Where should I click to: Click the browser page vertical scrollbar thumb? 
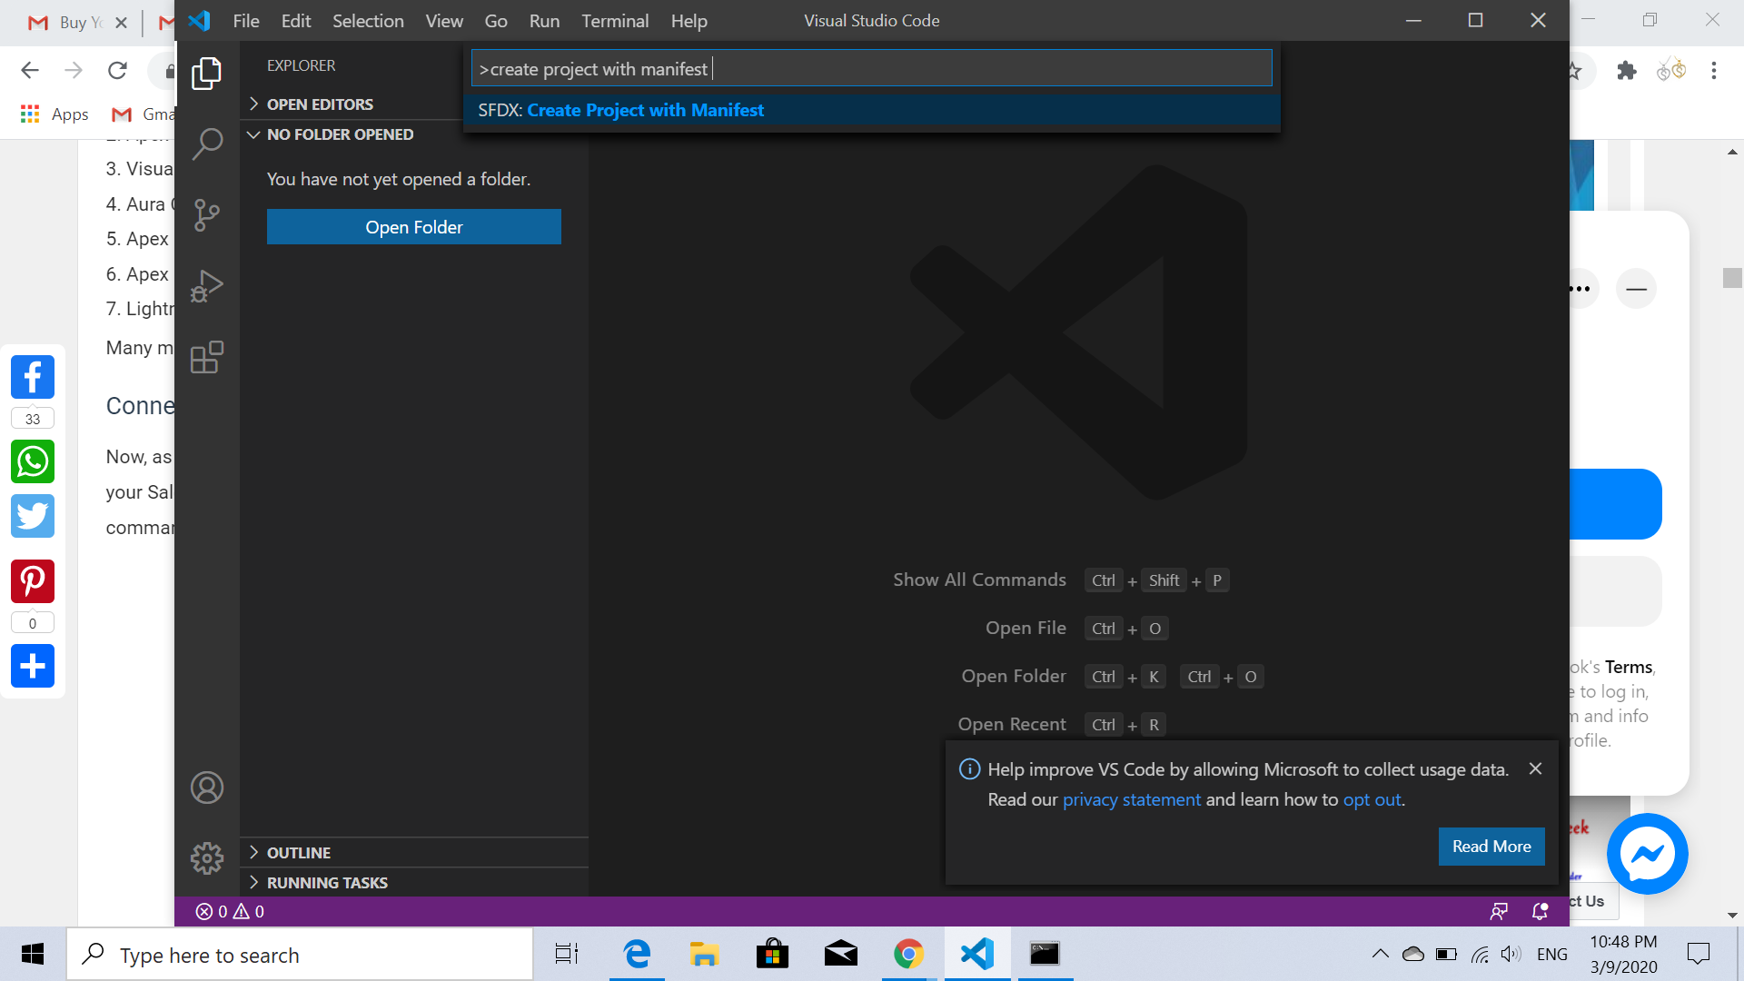click(x=1732, y=278)
